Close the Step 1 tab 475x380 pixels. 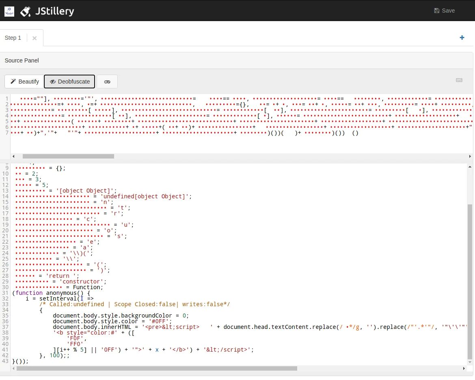[x=35, y=38]
